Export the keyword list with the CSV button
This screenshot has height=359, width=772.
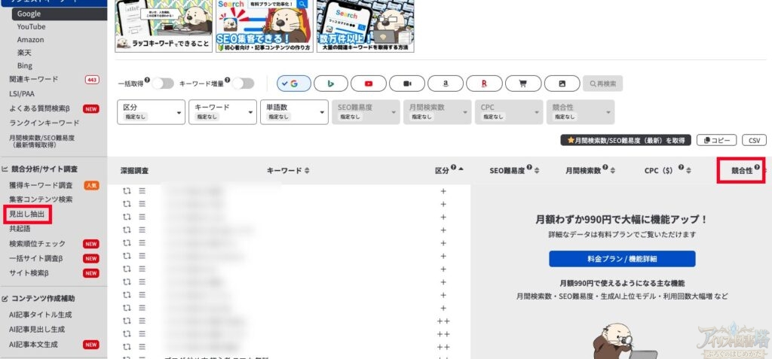(x=753, y=141)
